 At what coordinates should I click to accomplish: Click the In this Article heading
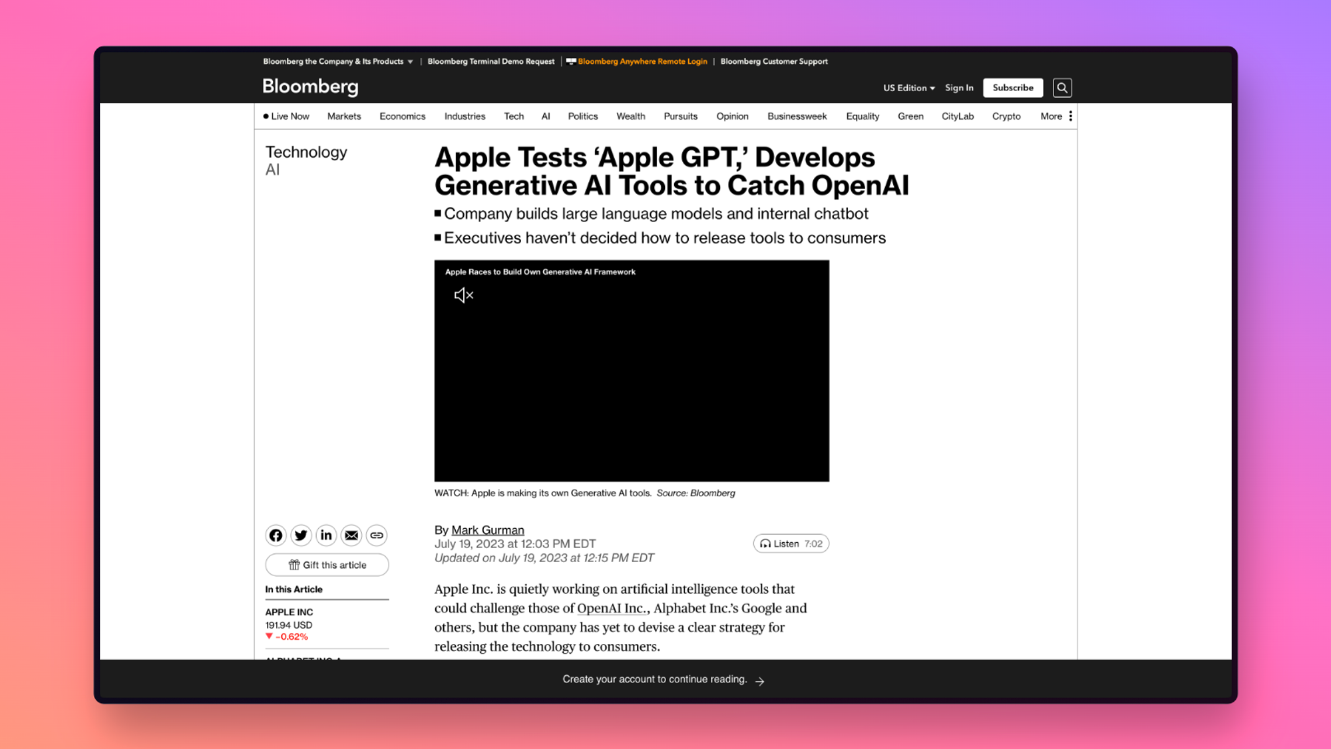click(x=293, y=589)
